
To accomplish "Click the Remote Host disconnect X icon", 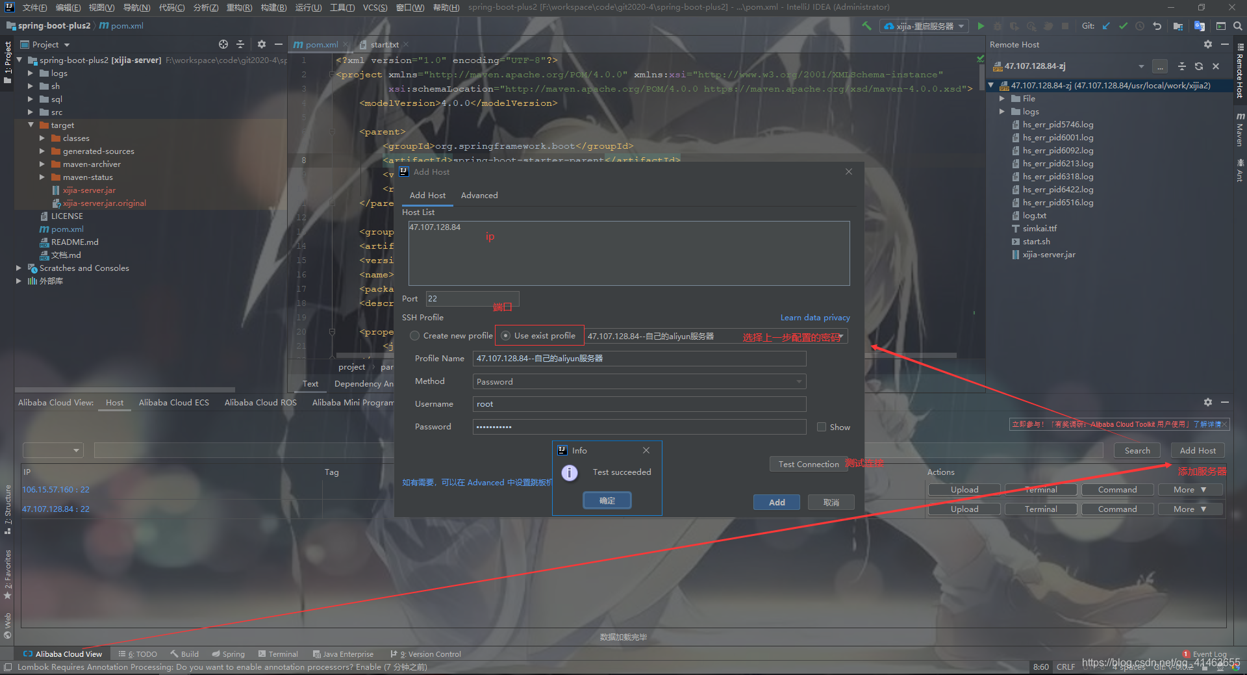I will (1216, 66).
